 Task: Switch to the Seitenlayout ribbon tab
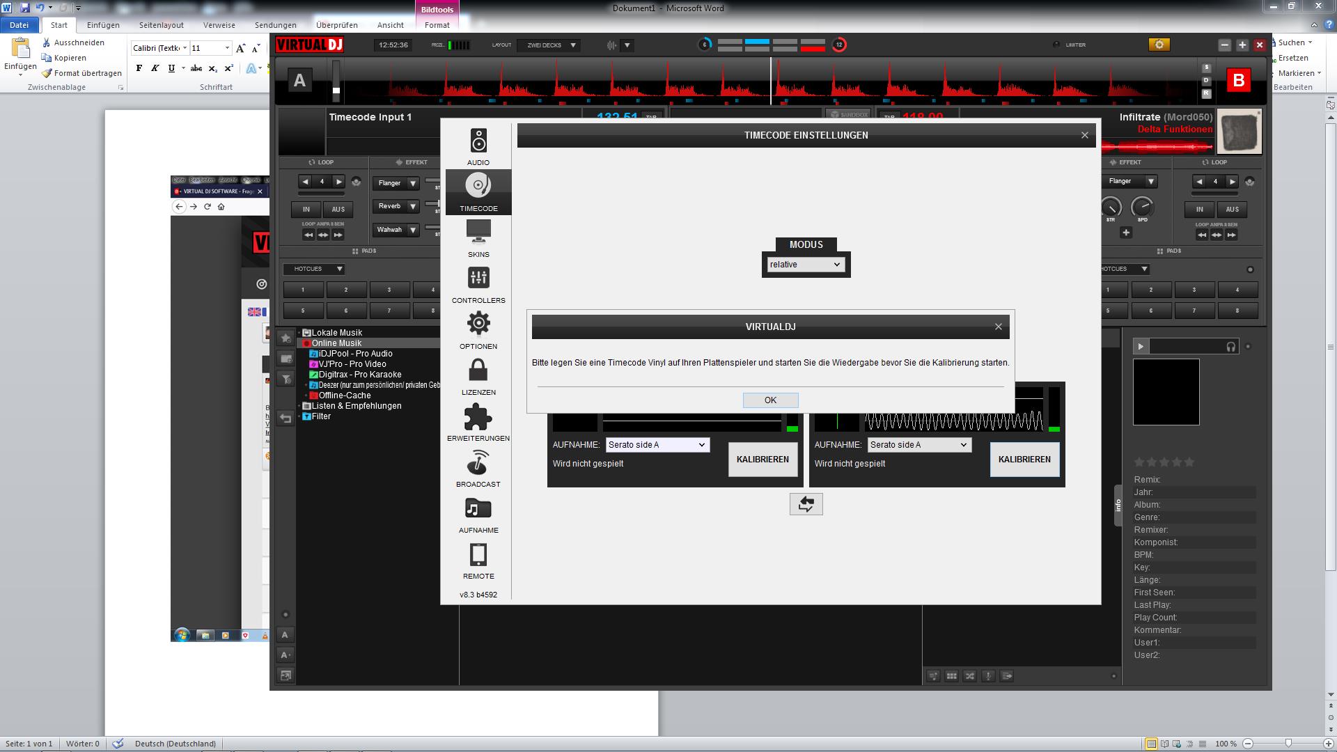tap(161, 25)
